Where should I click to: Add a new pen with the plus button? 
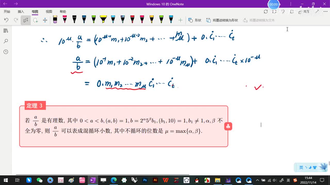point(180,20)
